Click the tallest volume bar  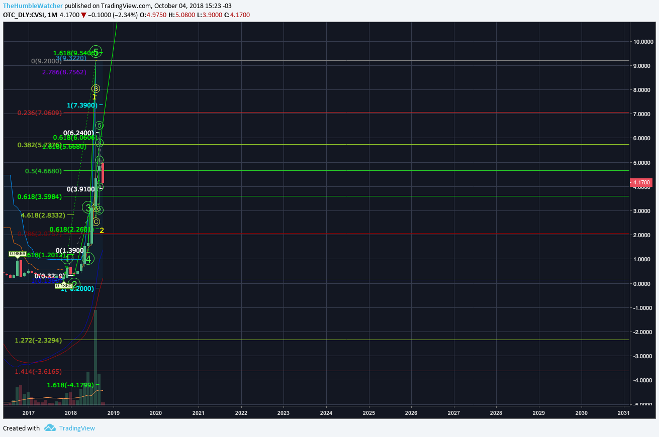[x=96, y=357]
